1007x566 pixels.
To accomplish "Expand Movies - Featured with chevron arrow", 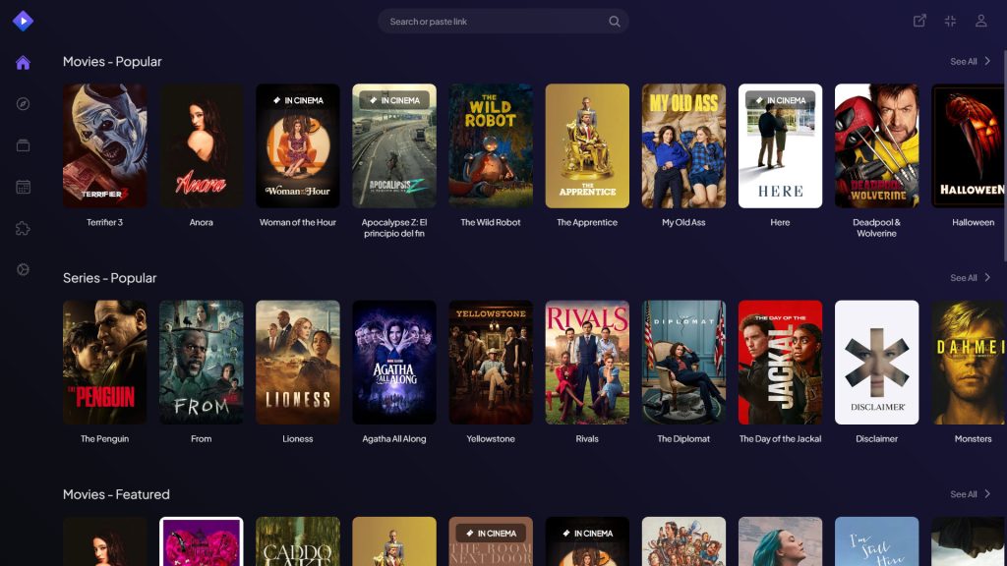I will (x=987, y=493).
